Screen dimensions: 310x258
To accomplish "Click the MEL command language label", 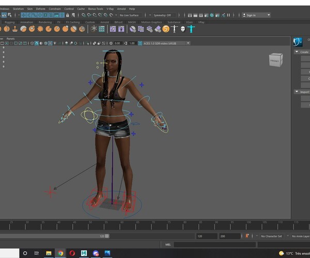I will [x=168, y=245].
